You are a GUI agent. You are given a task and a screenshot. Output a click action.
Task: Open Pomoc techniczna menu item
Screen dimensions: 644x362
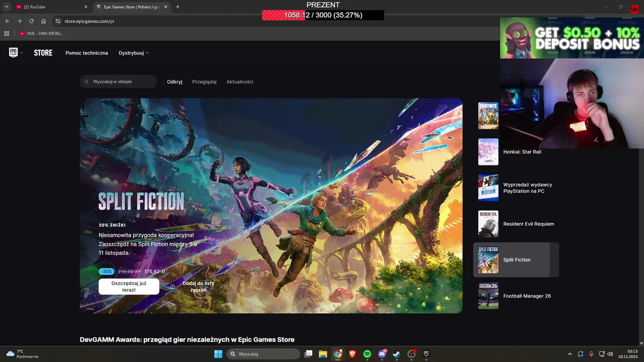[x=87, y=53]
